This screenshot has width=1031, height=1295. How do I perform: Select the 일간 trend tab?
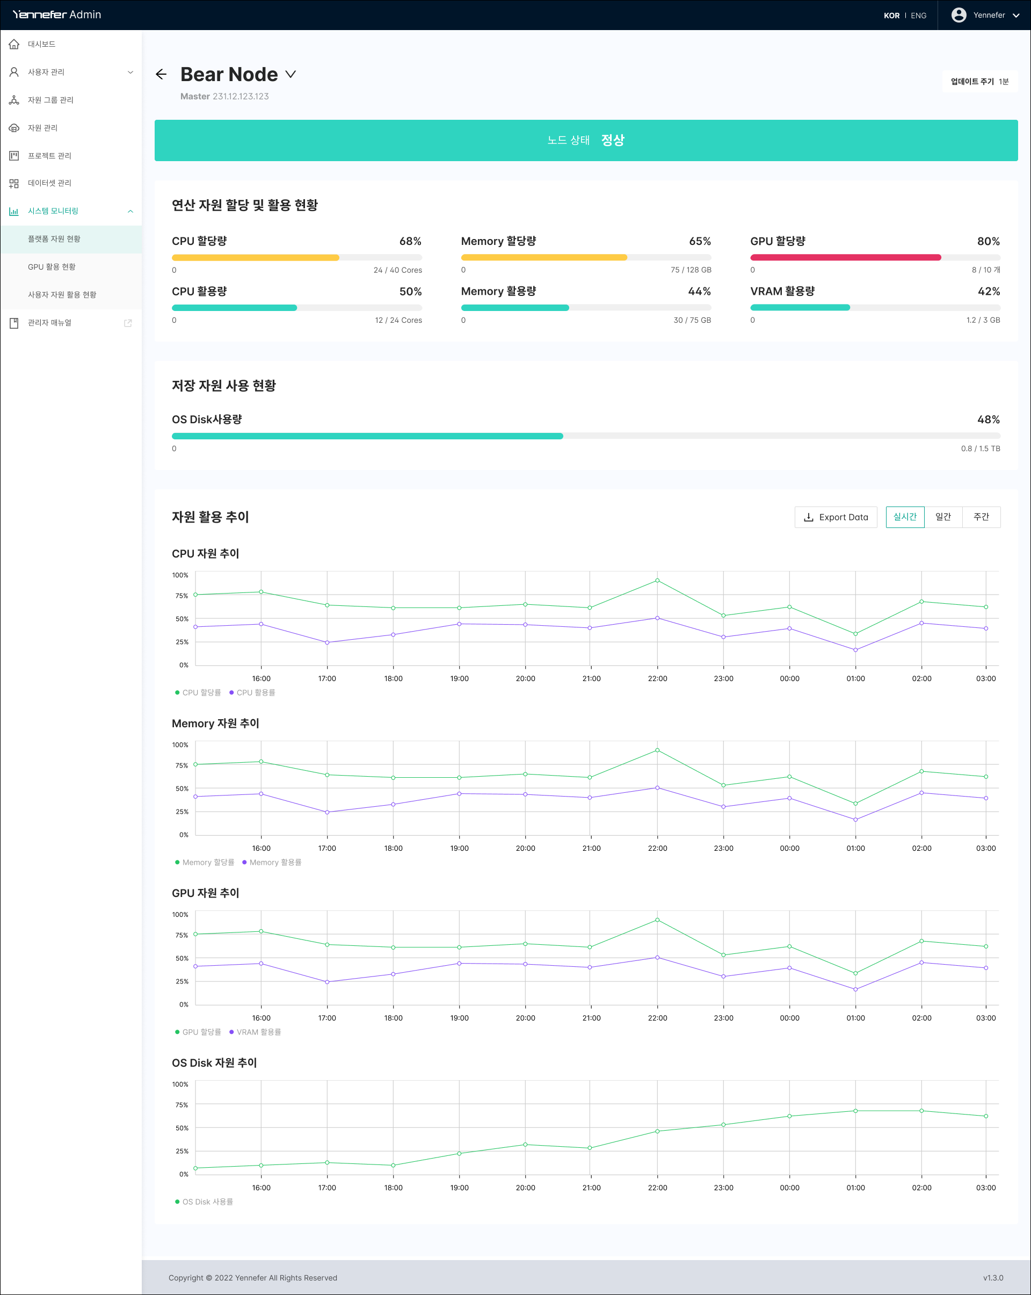(x=943, y=517)
